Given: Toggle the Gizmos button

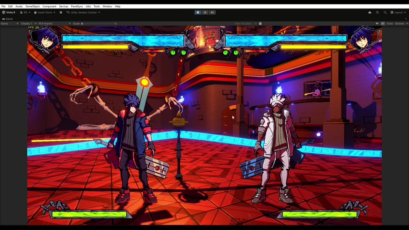Looking at the screenshot, I should click(399, 24).
